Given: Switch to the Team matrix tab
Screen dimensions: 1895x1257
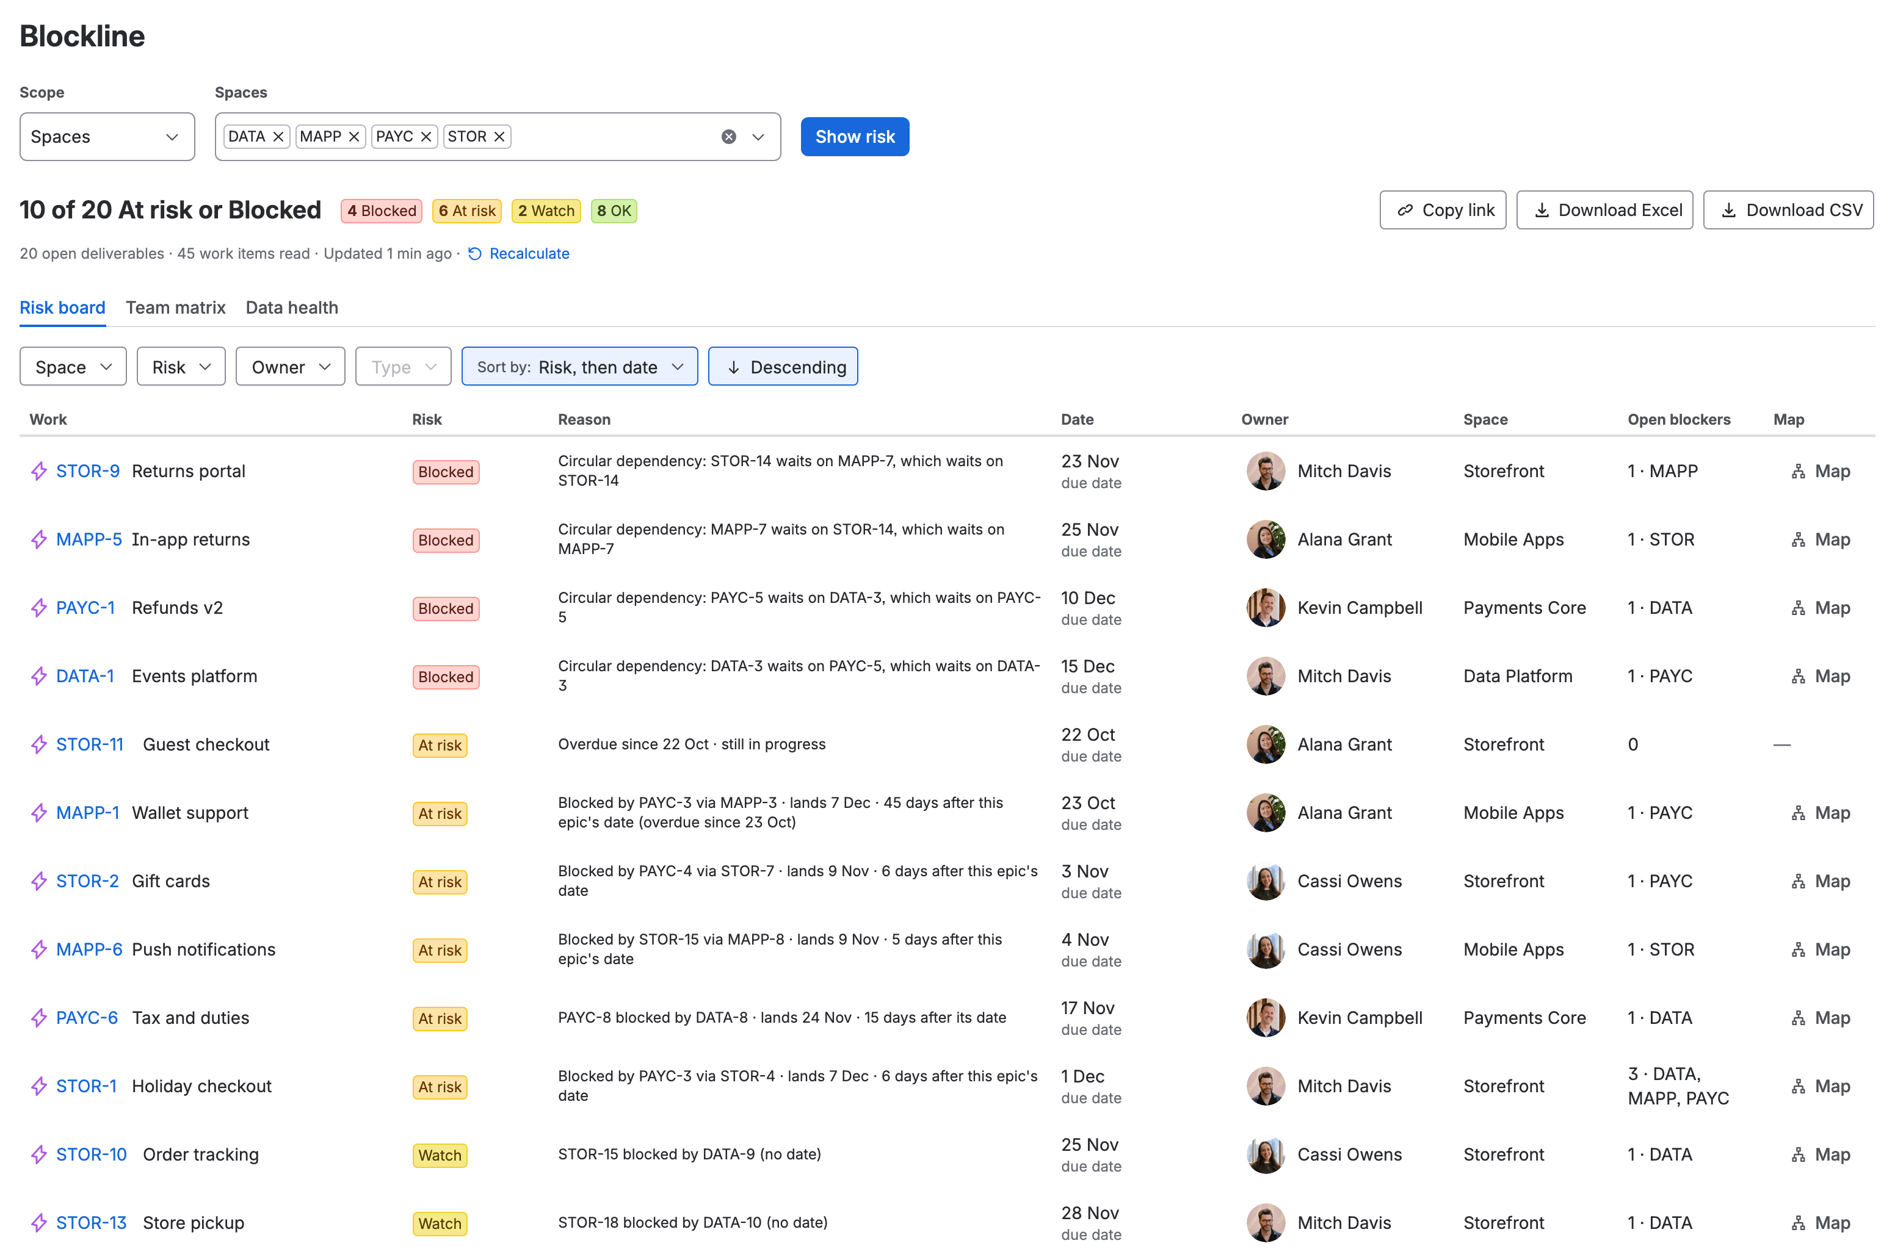Looking at the screenshot, I should pyautogui.click(x=176, y=308).
